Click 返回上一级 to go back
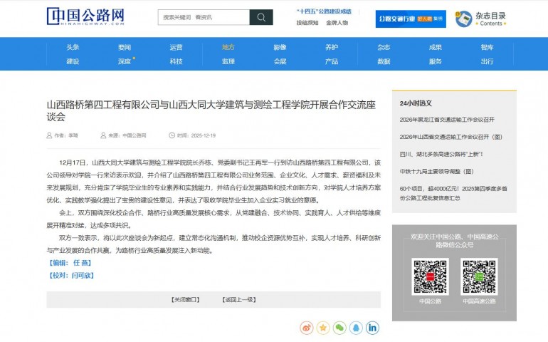The height and width of the screenshot is (342, 548). pos(238,299)
